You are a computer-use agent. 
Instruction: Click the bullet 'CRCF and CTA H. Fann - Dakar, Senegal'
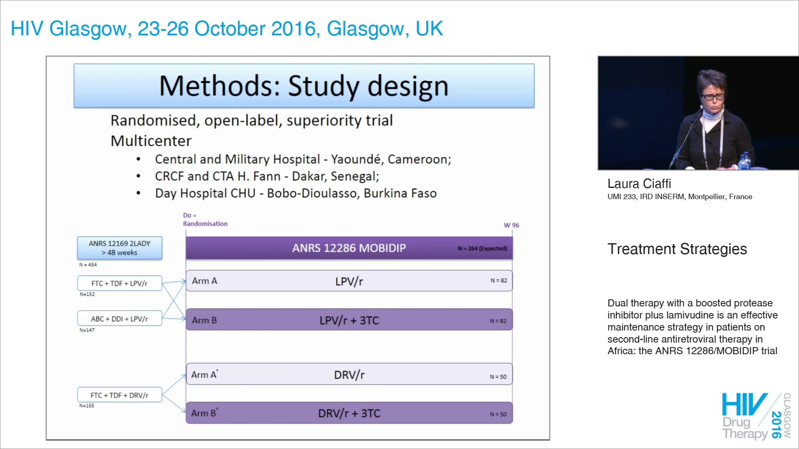pyautogui.click(x=267, y=176)
